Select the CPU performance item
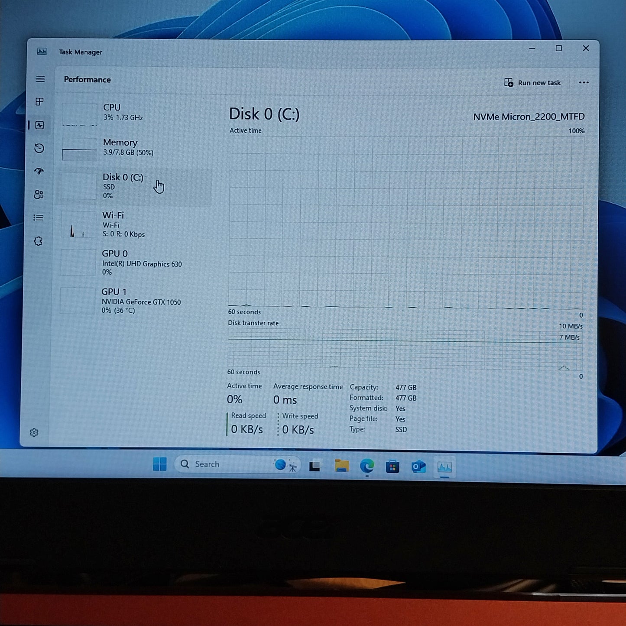Viewport: 626px width, 626px height. pyautogui.click(x=135, y=114)
